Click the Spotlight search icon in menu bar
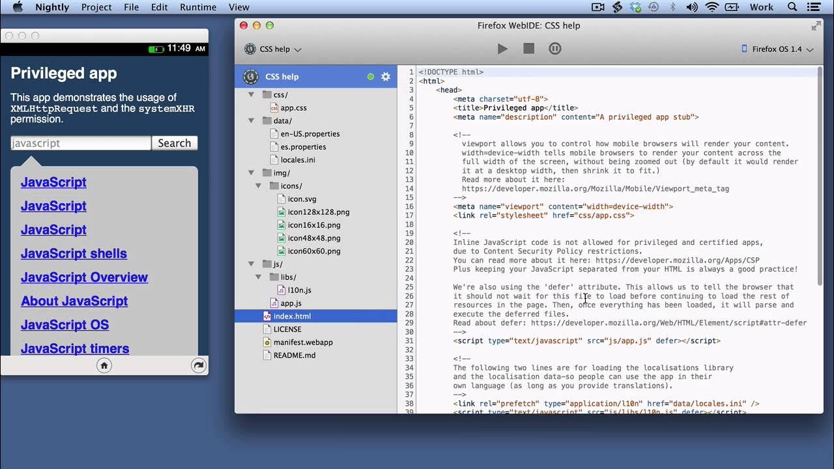 (x=792, y=7)
